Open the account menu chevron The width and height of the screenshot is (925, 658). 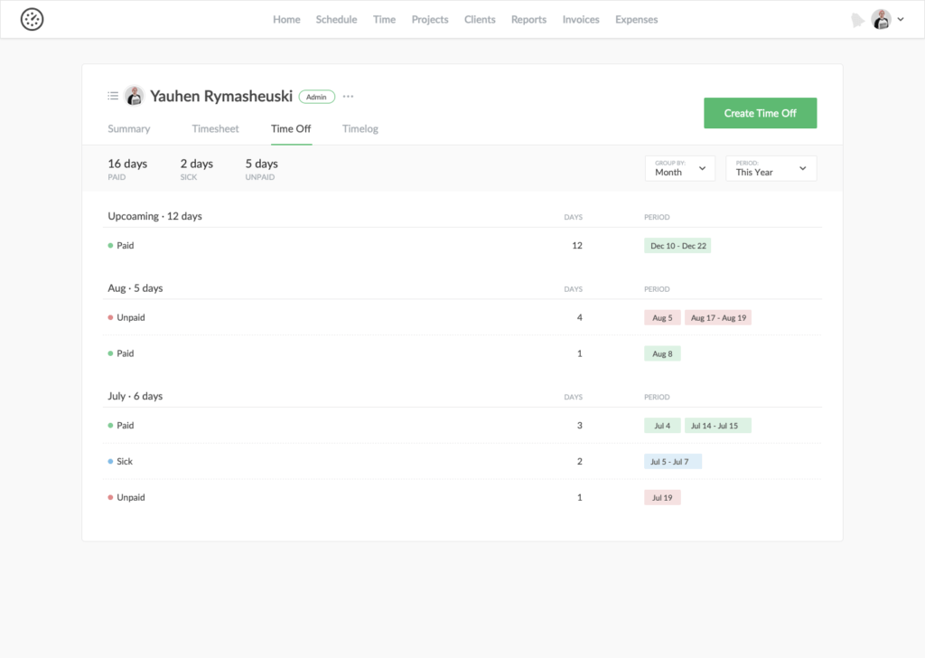pyautogui.click(x=901, y=19)
